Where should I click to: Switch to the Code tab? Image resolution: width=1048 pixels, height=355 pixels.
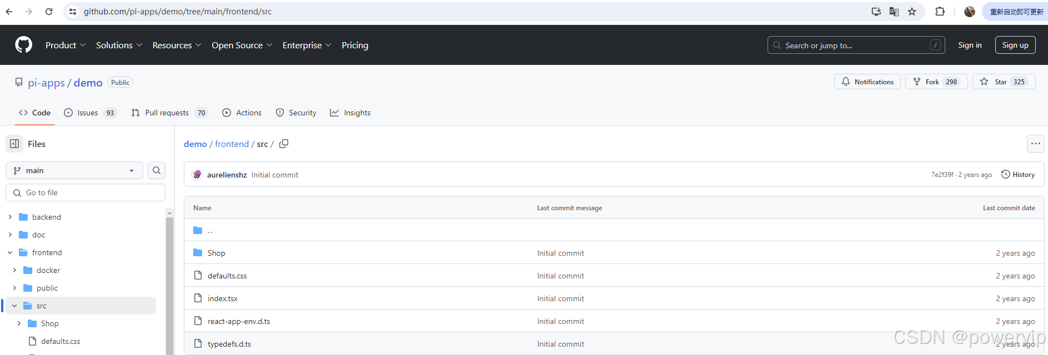[x=34, y=113]
